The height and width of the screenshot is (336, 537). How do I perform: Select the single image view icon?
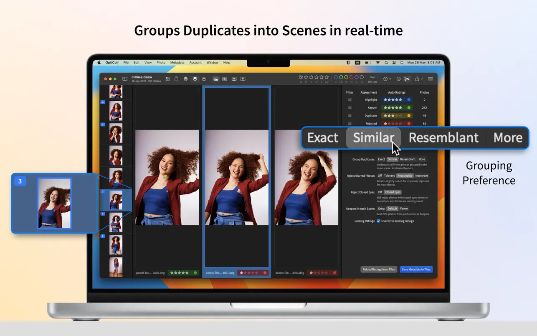click(216, 79)
